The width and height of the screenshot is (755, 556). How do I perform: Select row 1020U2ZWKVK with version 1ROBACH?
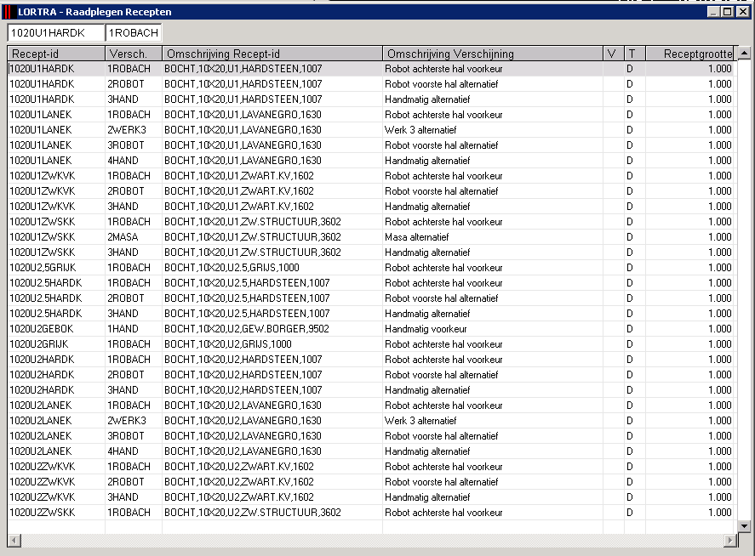373,467
